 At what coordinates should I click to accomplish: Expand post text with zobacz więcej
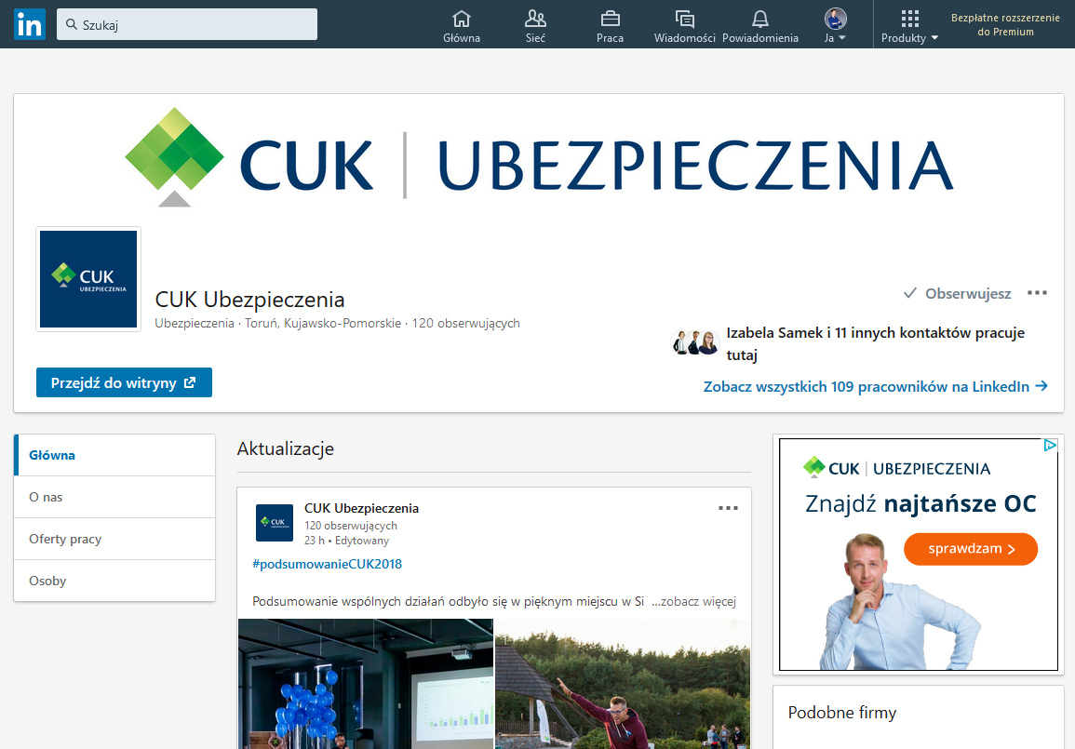(693, 602)
